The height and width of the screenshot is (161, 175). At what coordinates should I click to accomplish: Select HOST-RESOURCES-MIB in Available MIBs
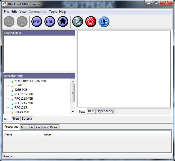[30, 81]
